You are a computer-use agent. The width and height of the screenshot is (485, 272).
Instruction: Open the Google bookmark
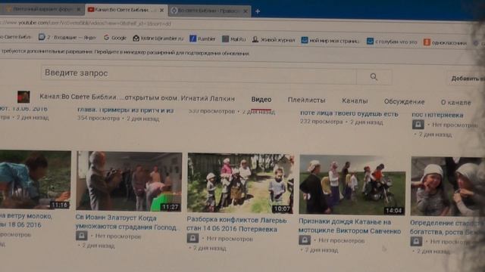click(x=115, y=38)
